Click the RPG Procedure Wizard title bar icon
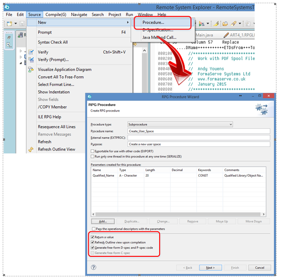 coord(90,96)
